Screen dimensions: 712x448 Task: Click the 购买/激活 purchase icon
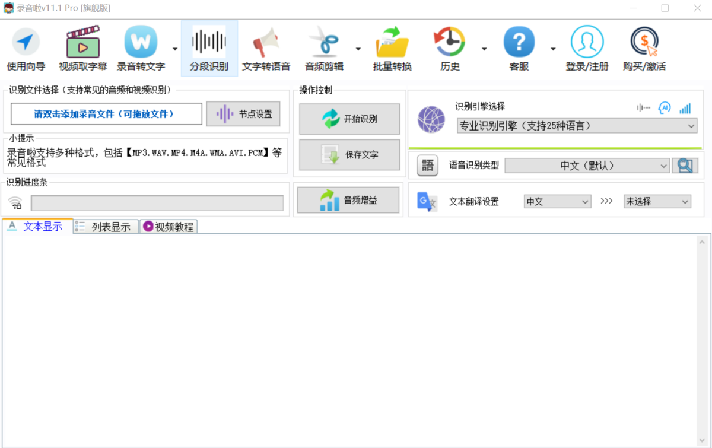pyautogui.click(x=644, y=50)
